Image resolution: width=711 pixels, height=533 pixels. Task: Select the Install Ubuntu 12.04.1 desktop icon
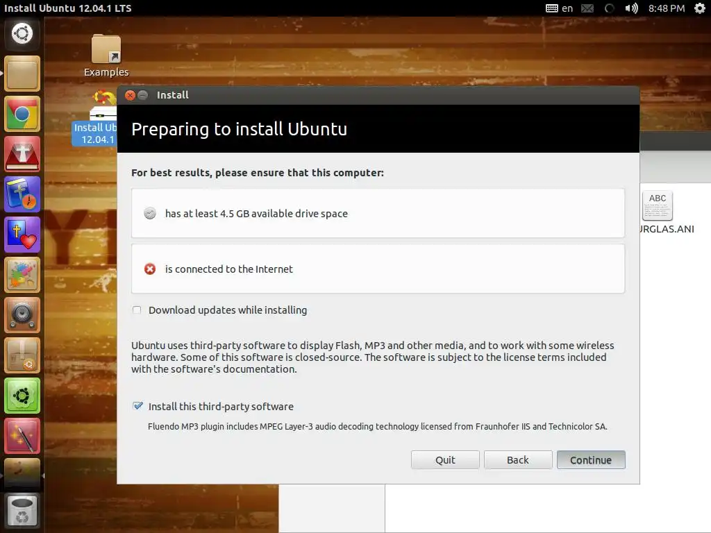coord(95,118)
